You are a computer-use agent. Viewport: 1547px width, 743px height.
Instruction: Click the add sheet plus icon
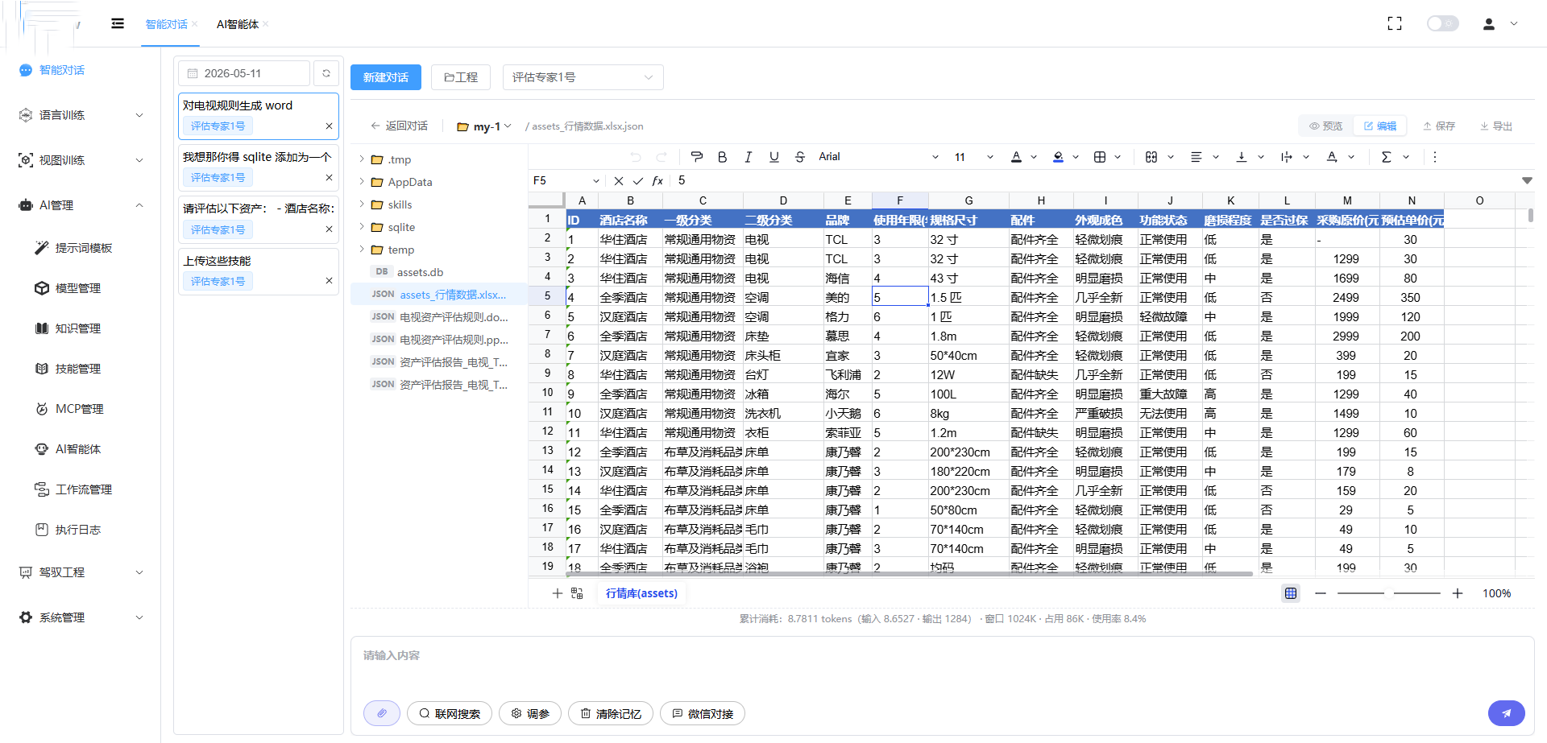click(x=557, y=593)
